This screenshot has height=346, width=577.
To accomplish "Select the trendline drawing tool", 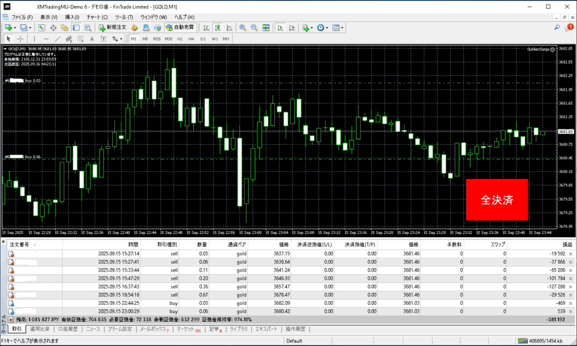I will click(x=58, y=39).
